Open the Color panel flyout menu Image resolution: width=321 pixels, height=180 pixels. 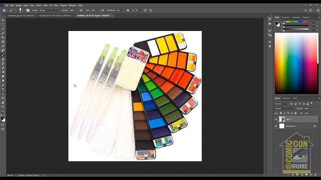tap(319, 17)
